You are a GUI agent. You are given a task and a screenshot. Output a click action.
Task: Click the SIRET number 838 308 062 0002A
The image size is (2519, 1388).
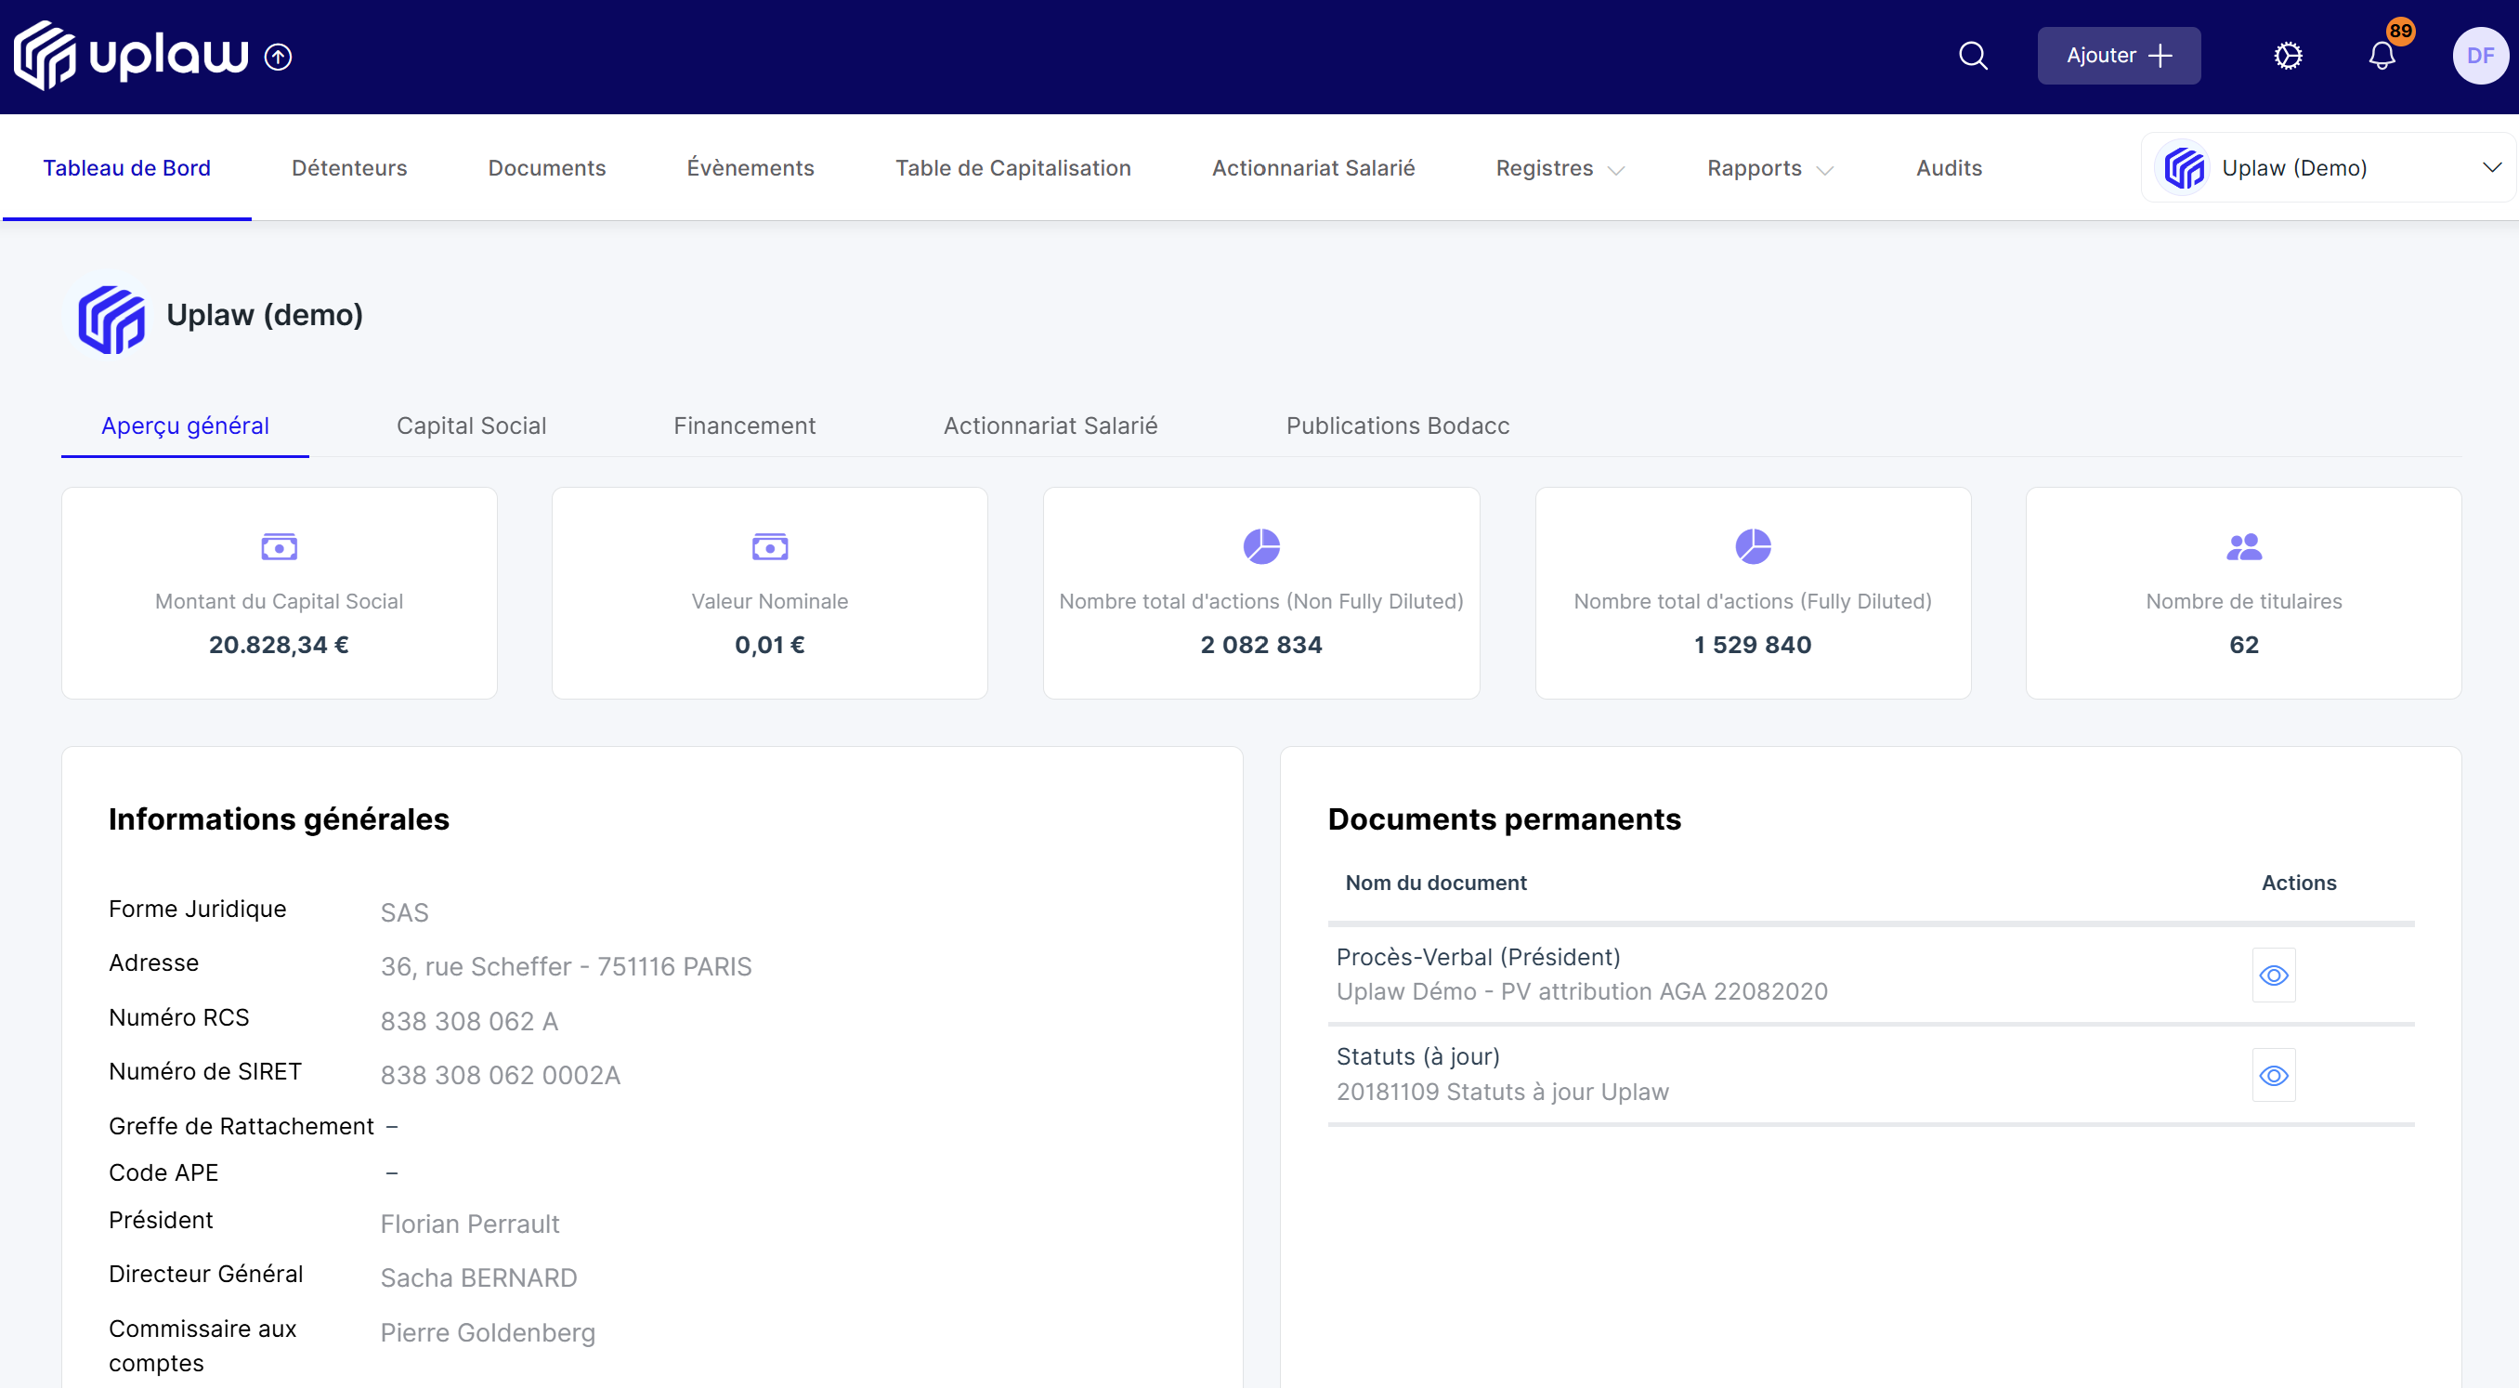click(x=500, y=1075)
